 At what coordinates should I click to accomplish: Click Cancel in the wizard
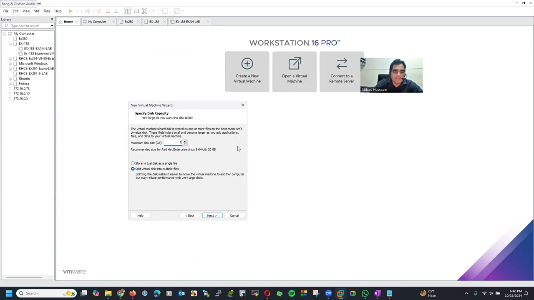click(234, 215)
